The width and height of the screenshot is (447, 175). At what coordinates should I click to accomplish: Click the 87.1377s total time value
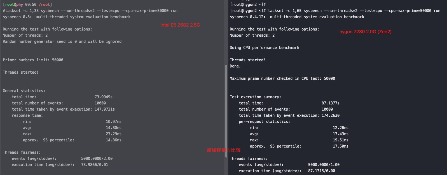tap(331, 103)
